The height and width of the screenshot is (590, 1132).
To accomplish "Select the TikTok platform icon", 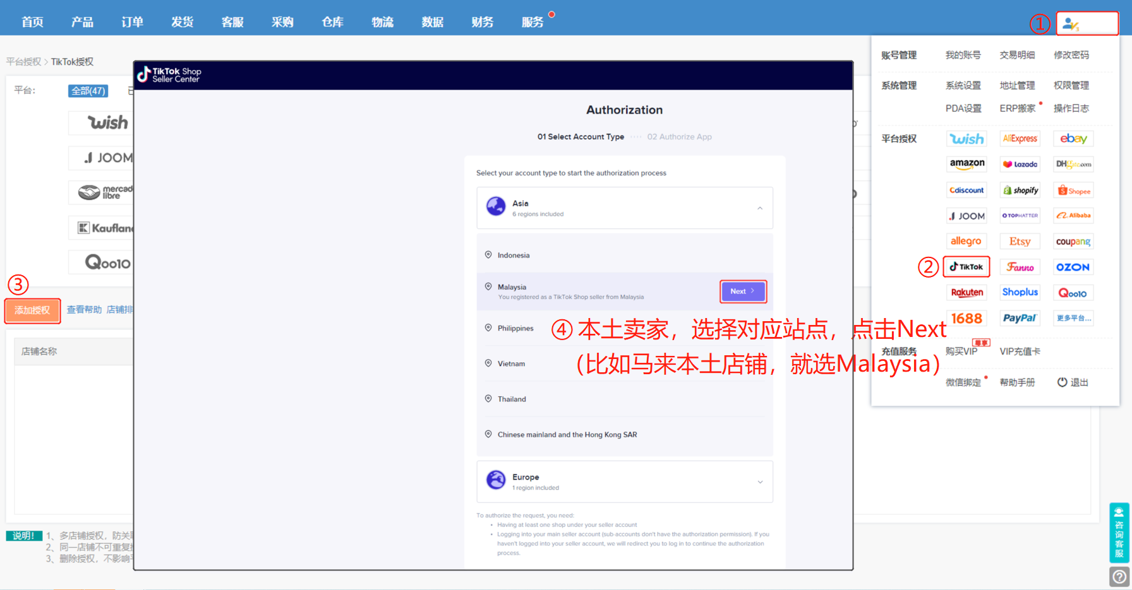I will point(966,266).
